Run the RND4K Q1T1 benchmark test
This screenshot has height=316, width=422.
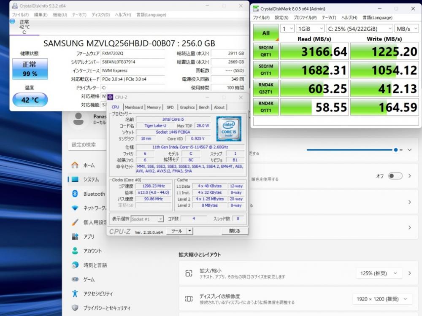266,107
